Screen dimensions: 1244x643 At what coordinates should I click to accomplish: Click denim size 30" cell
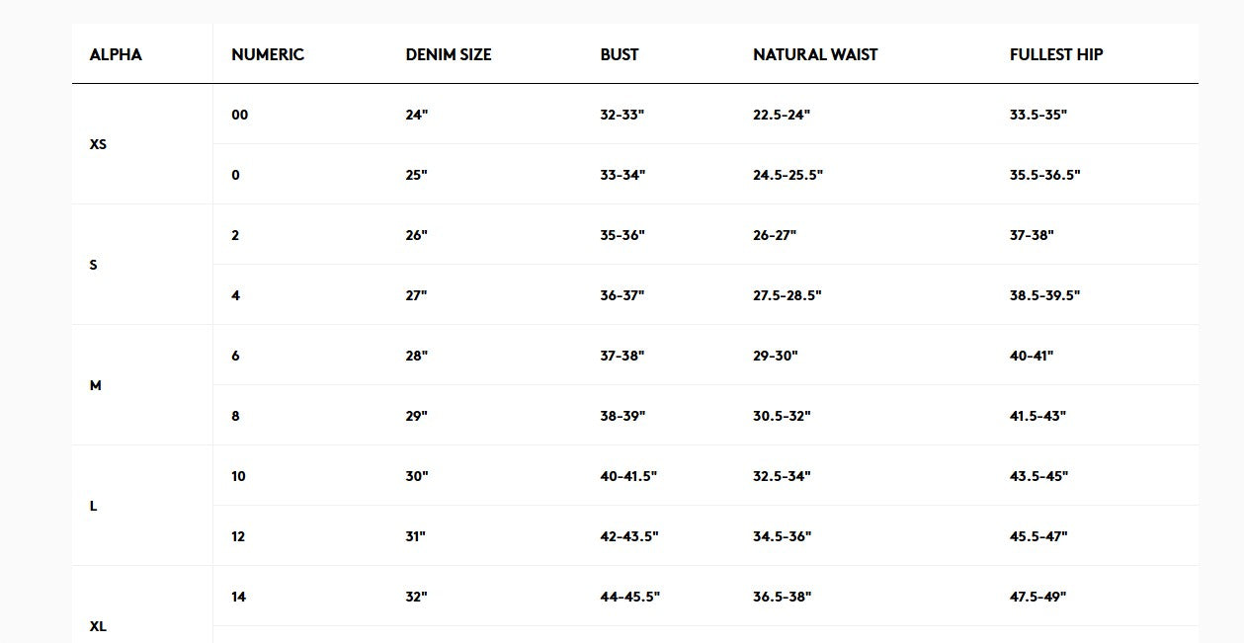(417, 476)
